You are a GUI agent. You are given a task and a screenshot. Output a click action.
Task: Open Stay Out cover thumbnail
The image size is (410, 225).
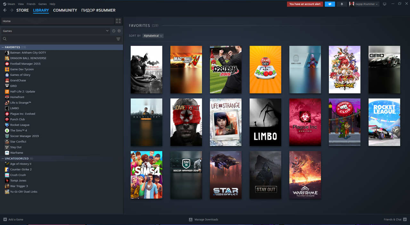click(x=265, y=175)
